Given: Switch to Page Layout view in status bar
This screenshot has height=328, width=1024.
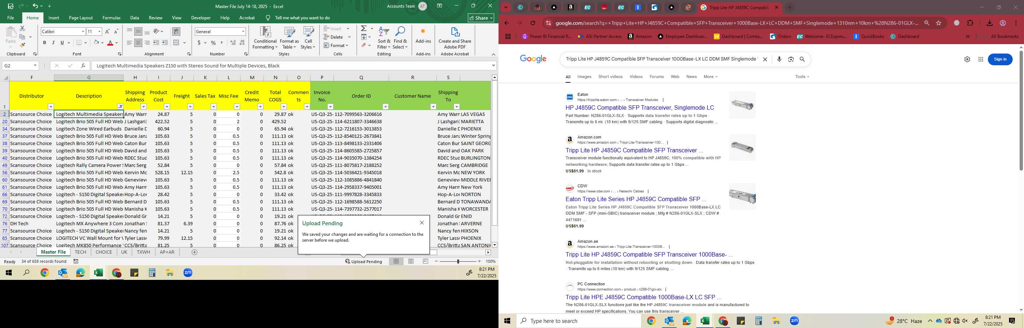Looking at the screenshot, I should 411,261.
